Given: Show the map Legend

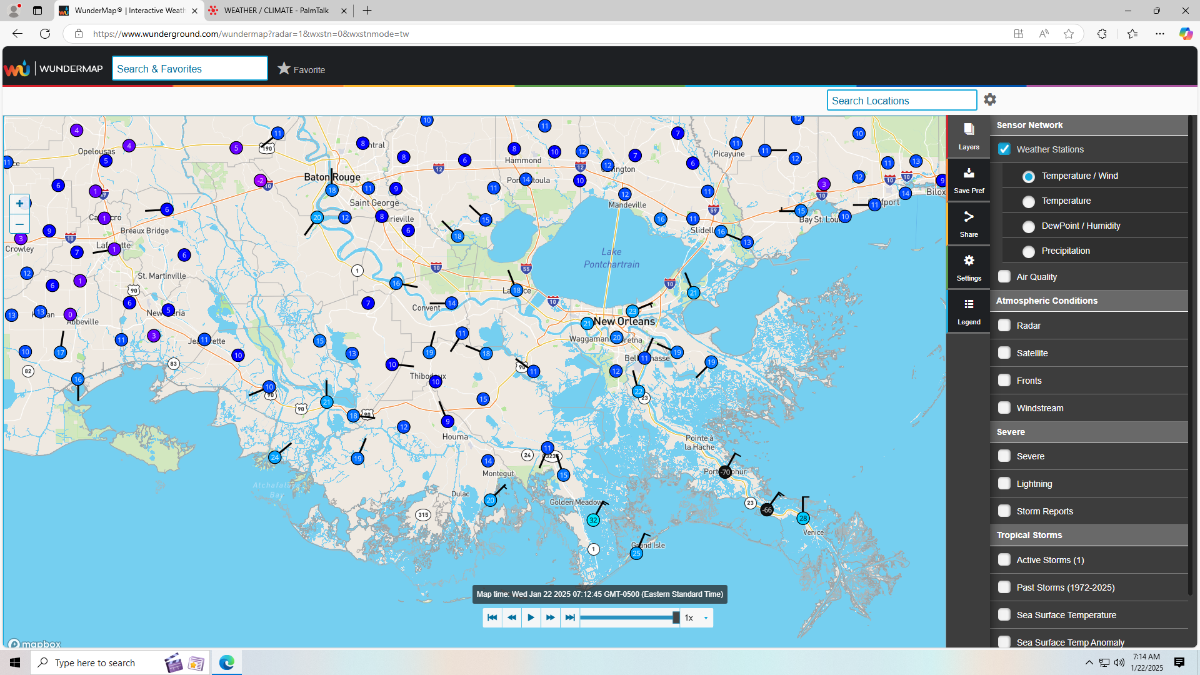Looking at the screenshot, I should 969,311.
